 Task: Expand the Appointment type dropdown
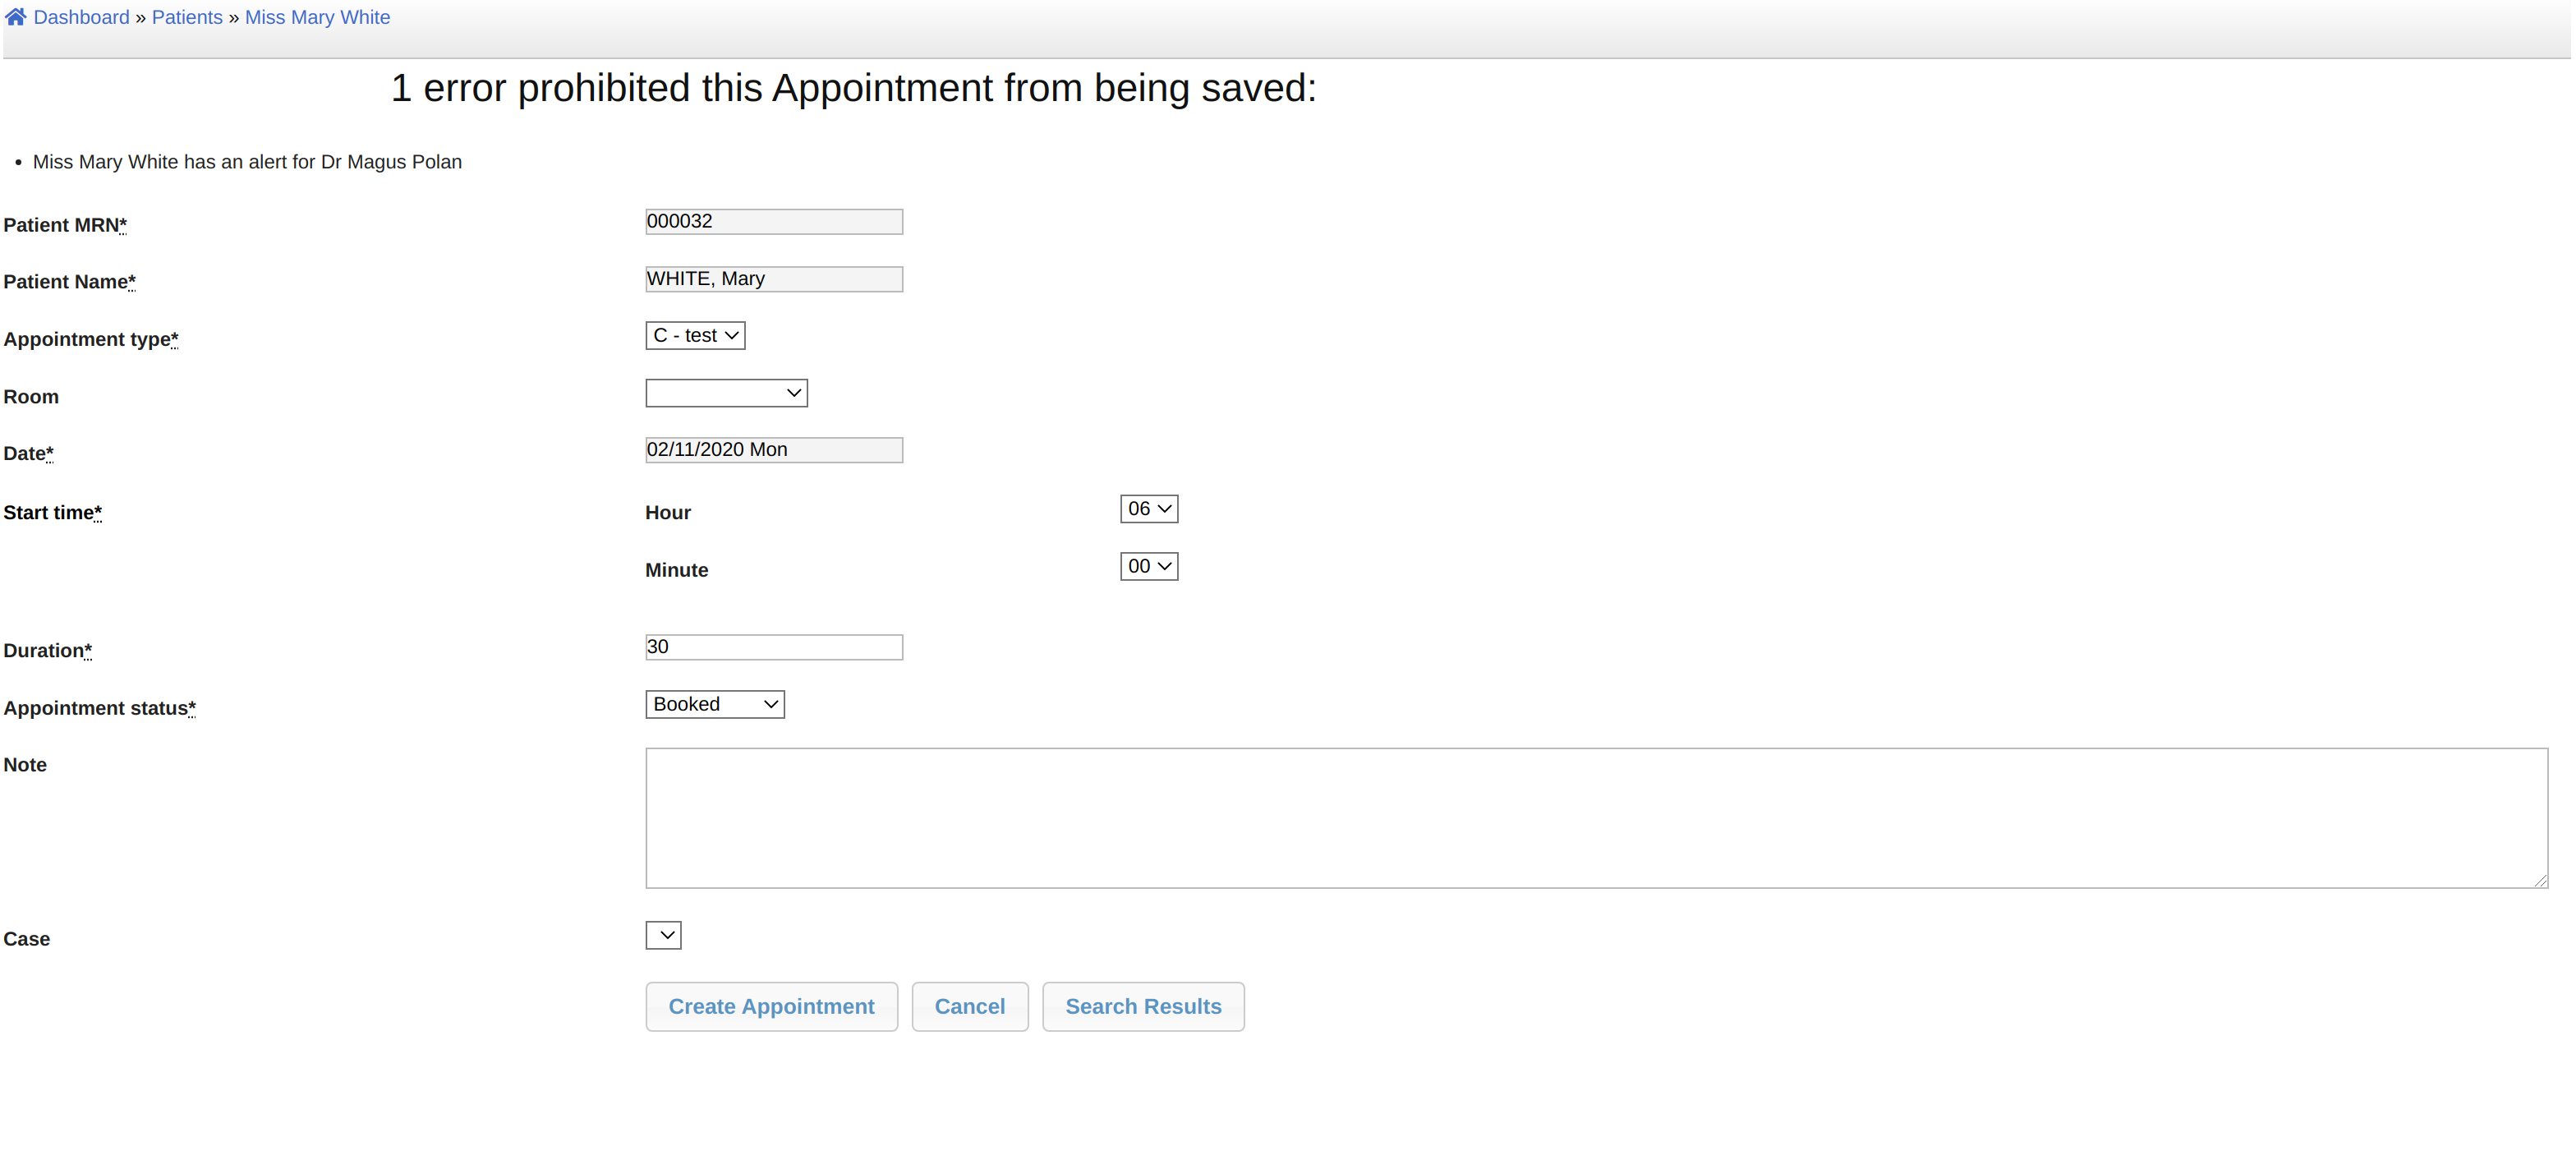[695, 336]
